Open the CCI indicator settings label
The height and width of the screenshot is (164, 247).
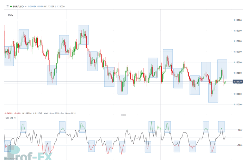tap(6, 118)
